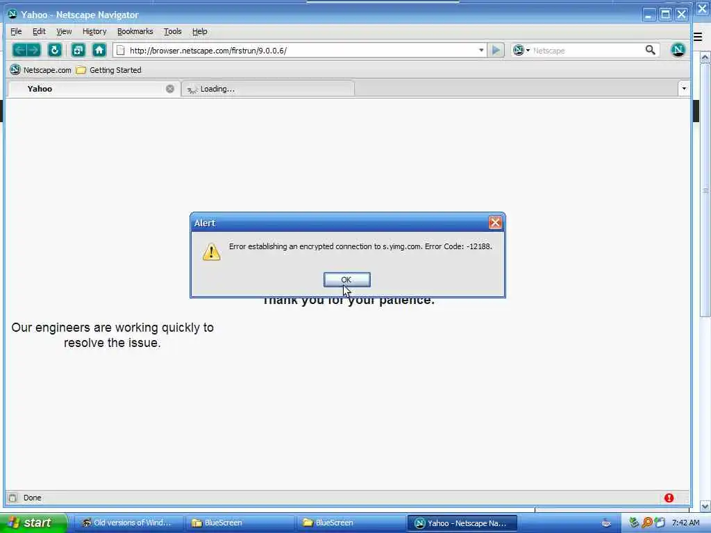Image resolution: width=711 pixels, height=533 pixels.
Task: Click "Our engineers are working quickly" text
Action: pyautogui.click(x=112, y=328)
